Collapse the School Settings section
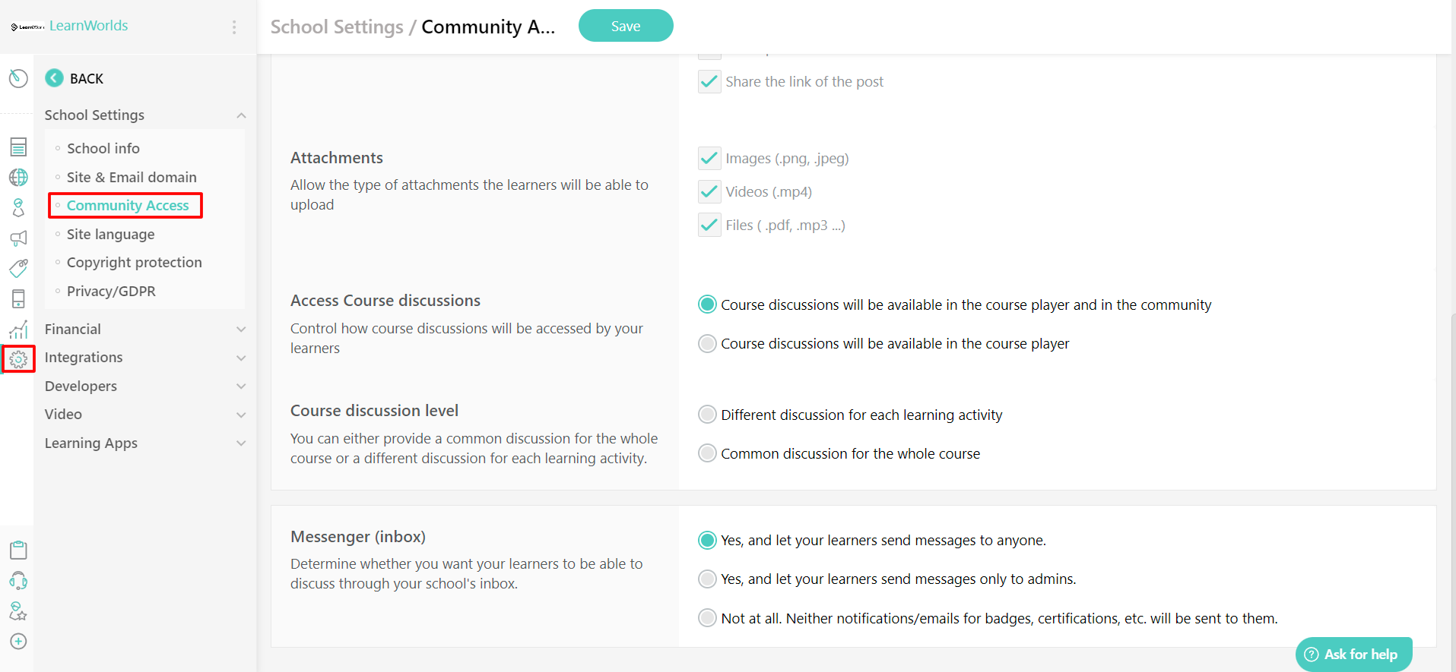 [x=241, y=115]
